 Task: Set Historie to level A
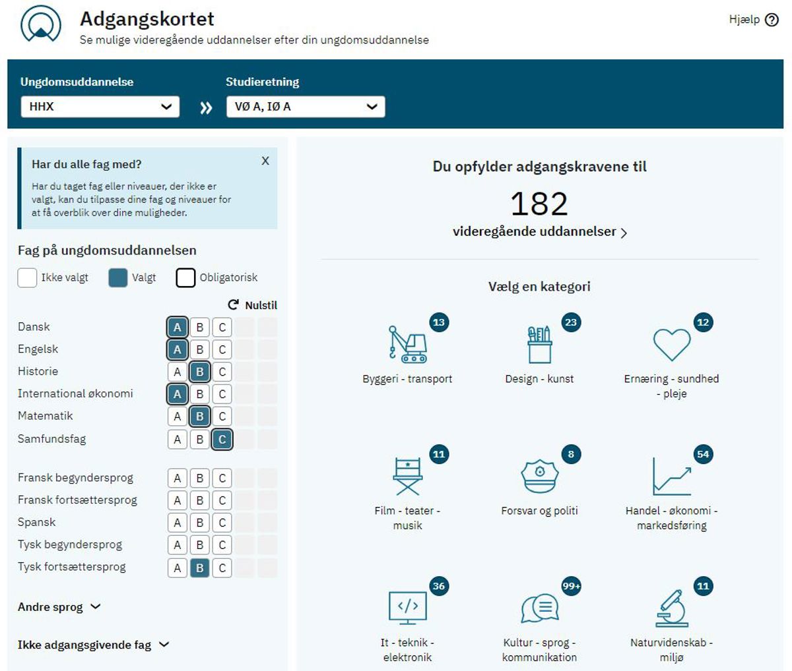[177, 372]
